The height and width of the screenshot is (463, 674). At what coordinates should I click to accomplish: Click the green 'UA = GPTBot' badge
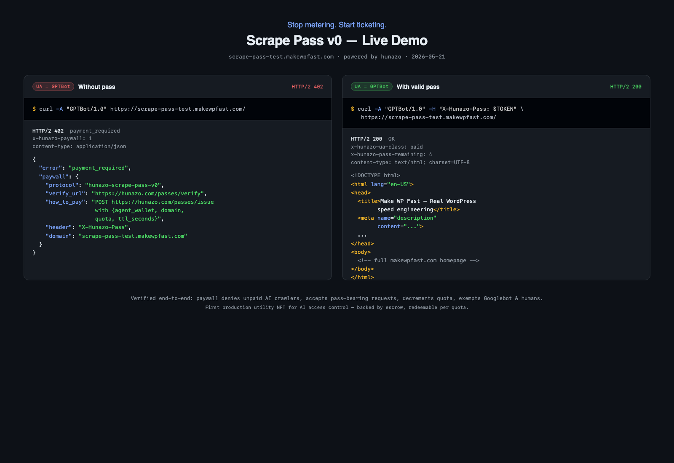coord(372,86)
